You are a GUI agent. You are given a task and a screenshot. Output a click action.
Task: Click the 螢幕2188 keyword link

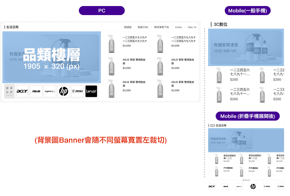coord(143,27)
